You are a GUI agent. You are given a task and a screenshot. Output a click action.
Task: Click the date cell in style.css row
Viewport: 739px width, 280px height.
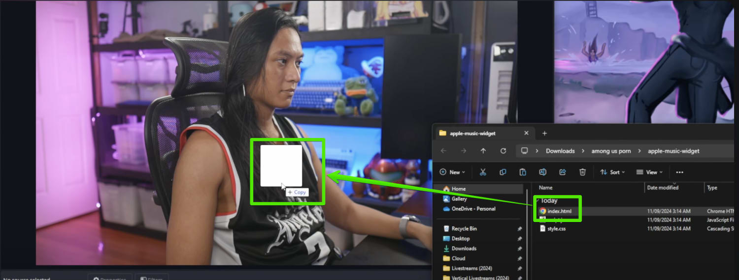[669, 228]
